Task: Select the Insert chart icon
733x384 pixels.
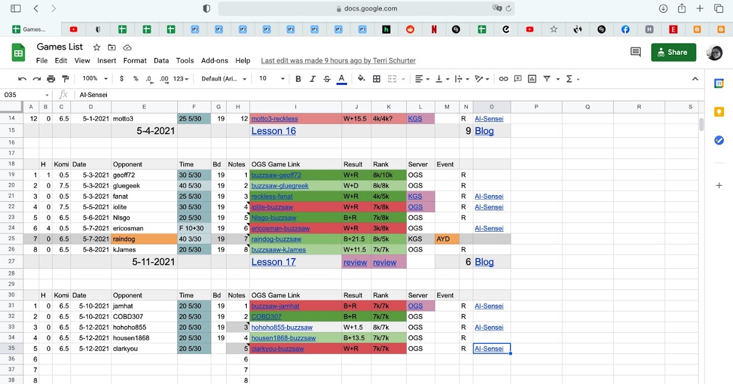Action: [x=533, y=79]
